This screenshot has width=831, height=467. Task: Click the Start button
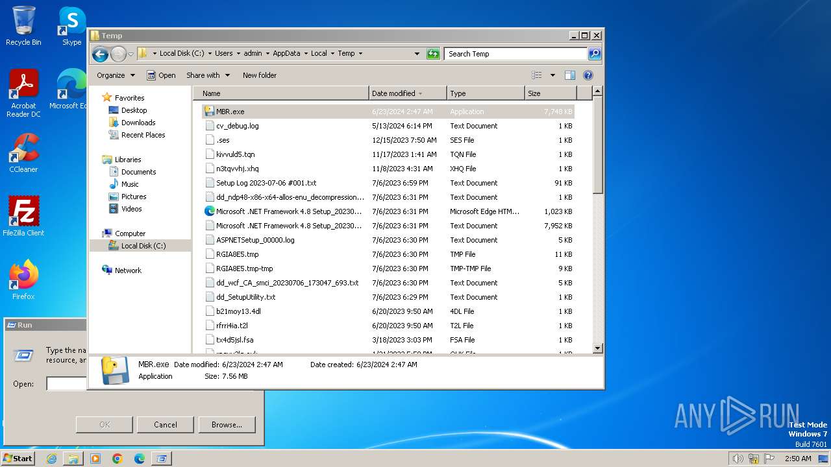click(x=18, y=459)
